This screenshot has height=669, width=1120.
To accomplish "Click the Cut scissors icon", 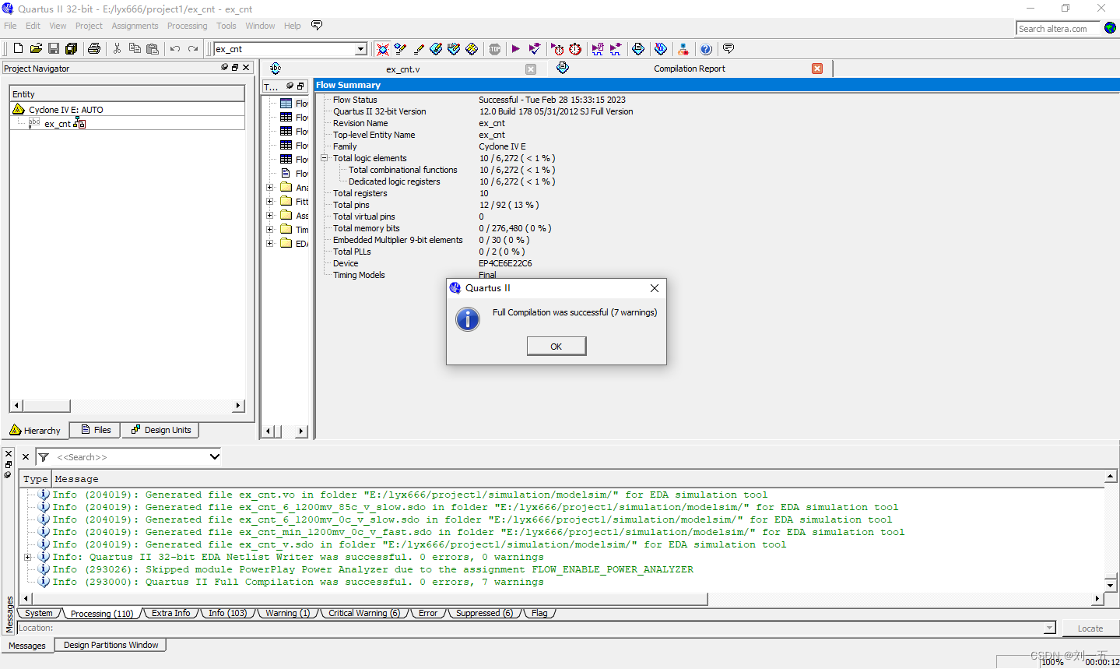I will pyautogui.click(x=117, y=48).
